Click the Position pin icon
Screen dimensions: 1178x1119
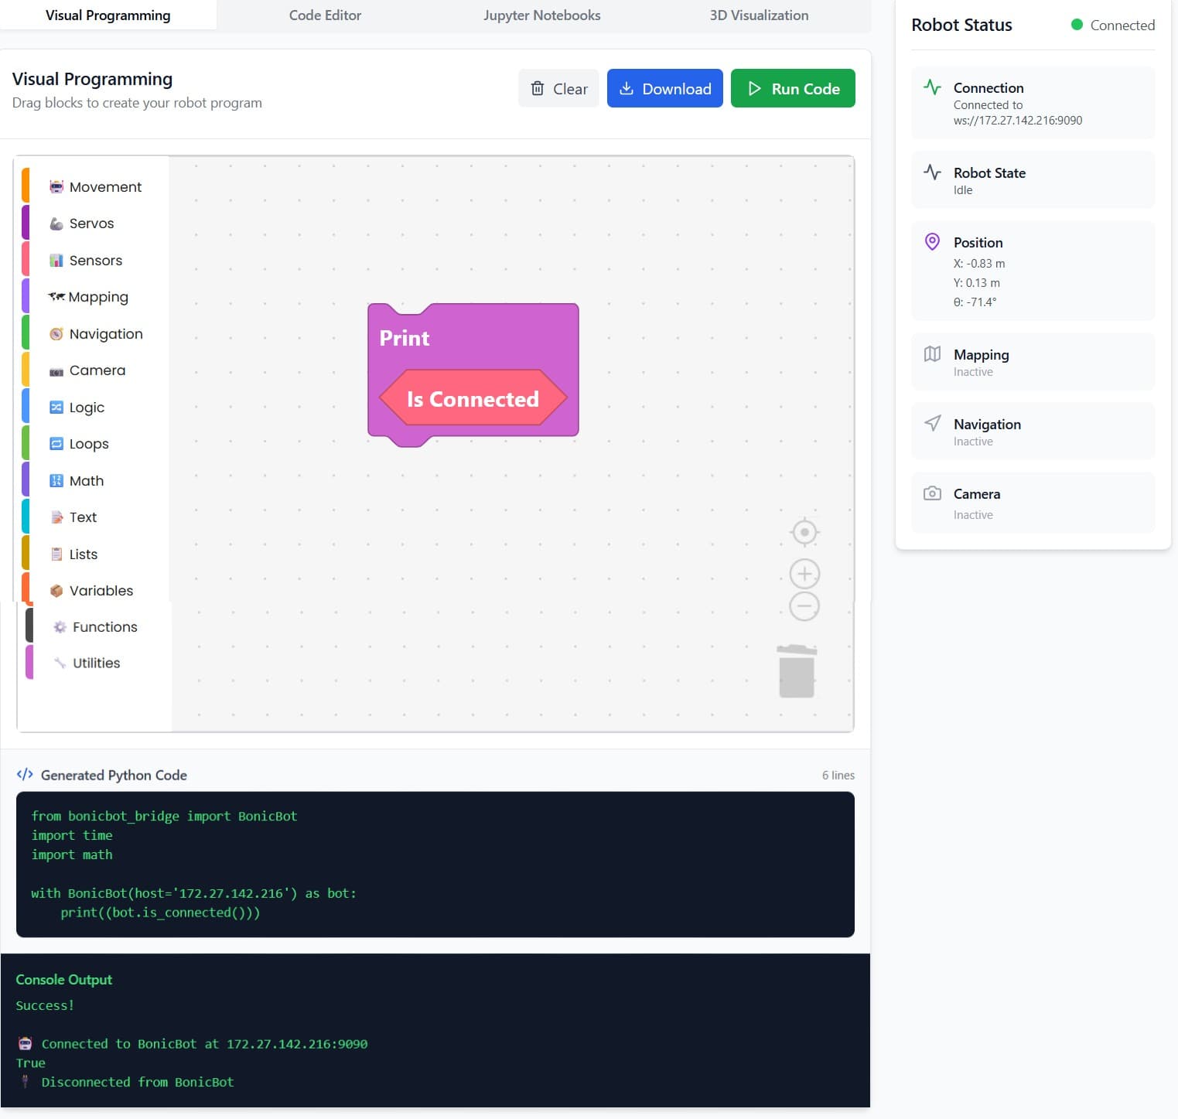point(932,242)
